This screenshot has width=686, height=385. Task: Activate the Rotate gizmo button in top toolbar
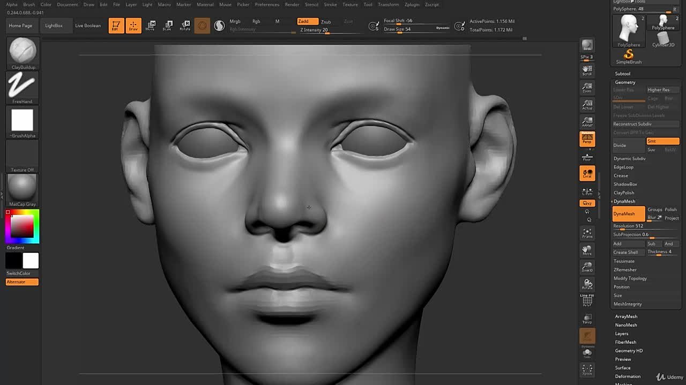coord(185,25)
